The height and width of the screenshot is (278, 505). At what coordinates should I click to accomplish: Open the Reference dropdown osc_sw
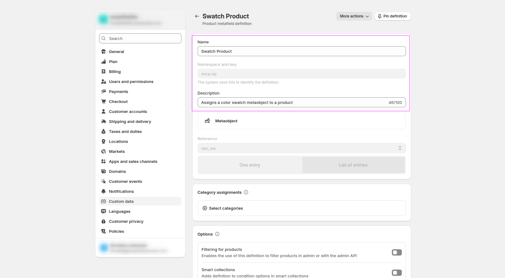(301, 148)
